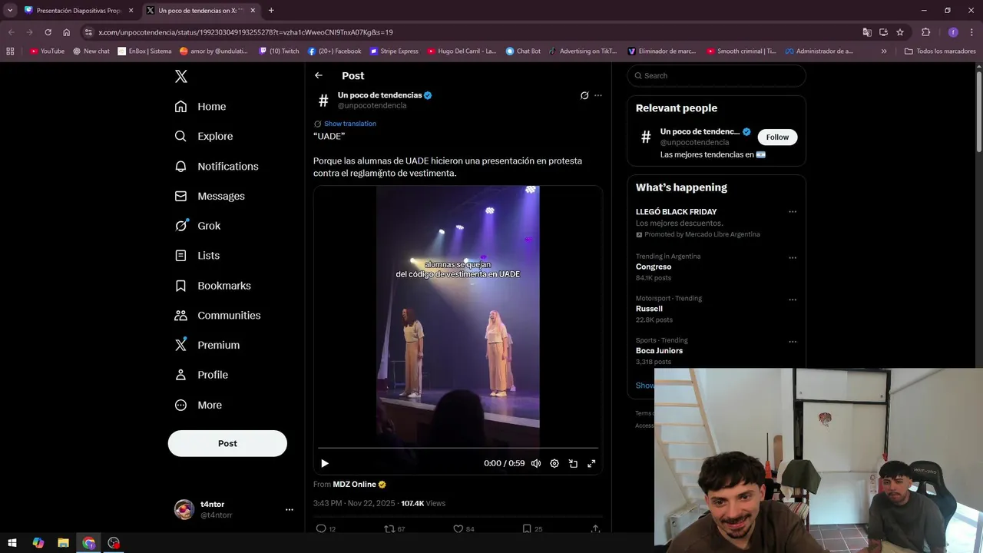983x553 pixels.
Task: Click the Grok explain icon on post
Action: [x=584, y=95]
